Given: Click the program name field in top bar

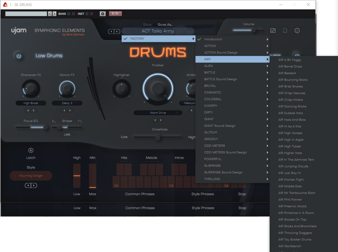Looking at the screenshot, I should 26,14.
